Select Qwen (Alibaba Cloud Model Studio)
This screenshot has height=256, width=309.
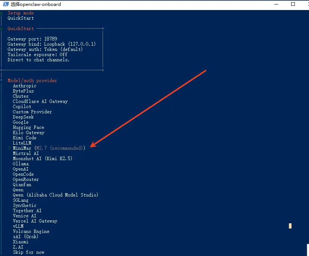[55, 195]
